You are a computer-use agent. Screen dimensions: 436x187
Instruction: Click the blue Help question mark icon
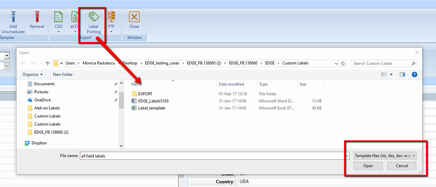click(x=414, y=74)
